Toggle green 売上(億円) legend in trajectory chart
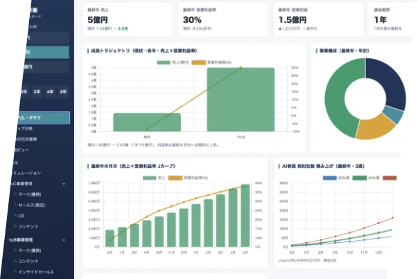 (173, 62)
